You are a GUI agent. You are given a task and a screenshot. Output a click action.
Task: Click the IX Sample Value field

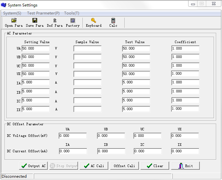pos(88,109)
